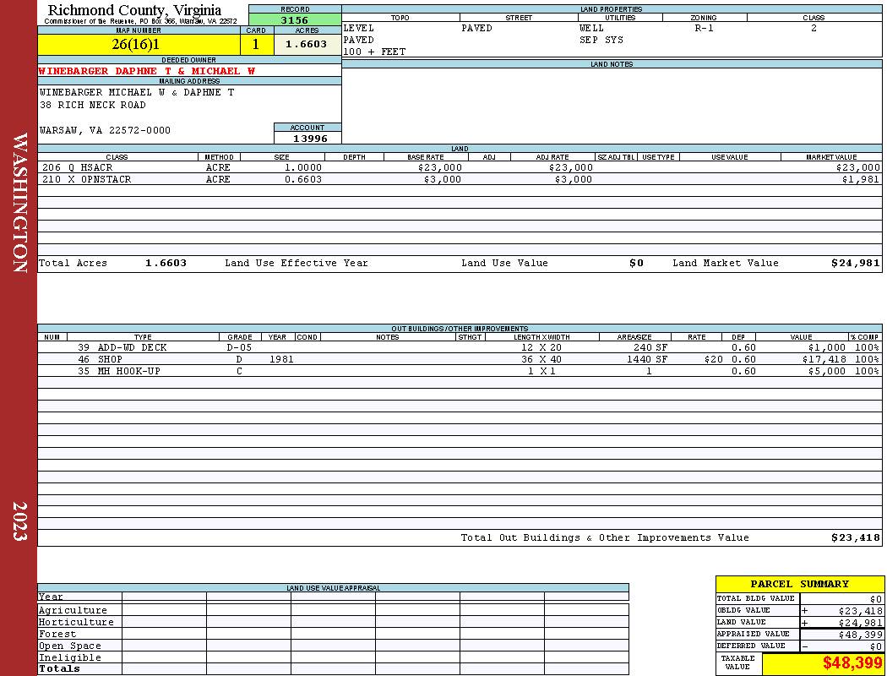
Task: Click mailing address line 38 RICH NECK ROAD
Action: point(93,106)
